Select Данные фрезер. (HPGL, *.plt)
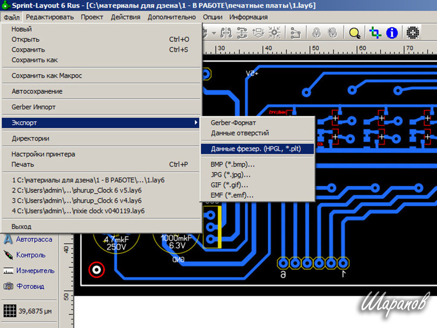 click(x=257, y=149)
